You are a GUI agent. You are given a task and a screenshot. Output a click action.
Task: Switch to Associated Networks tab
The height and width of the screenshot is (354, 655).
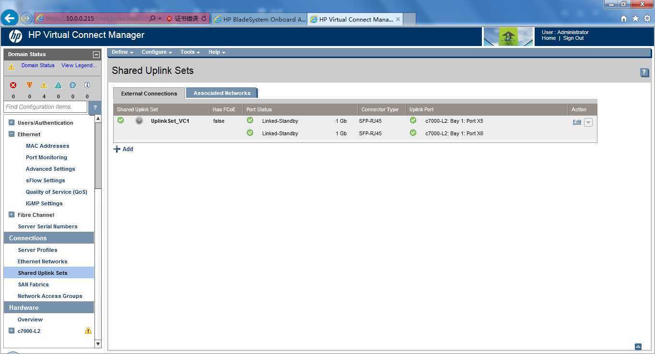click(x=222, y=93)
